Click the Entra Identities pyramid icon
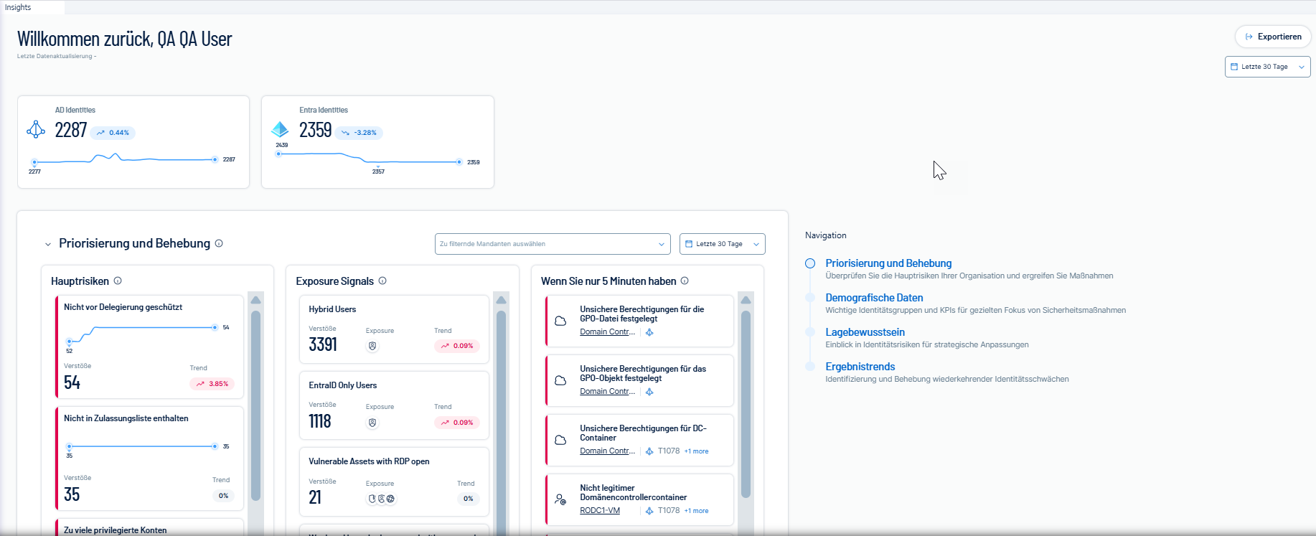This screenshot has height=536, width=1316. (280, 130)
